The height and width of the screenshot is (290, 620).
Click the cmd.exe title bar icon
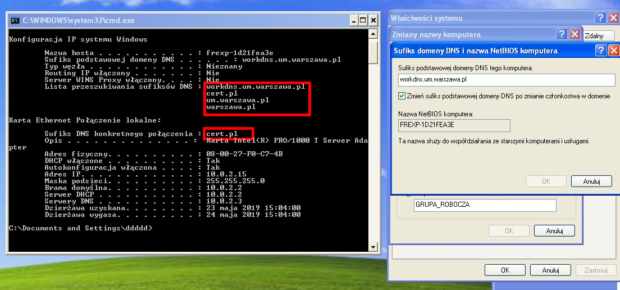15,21
